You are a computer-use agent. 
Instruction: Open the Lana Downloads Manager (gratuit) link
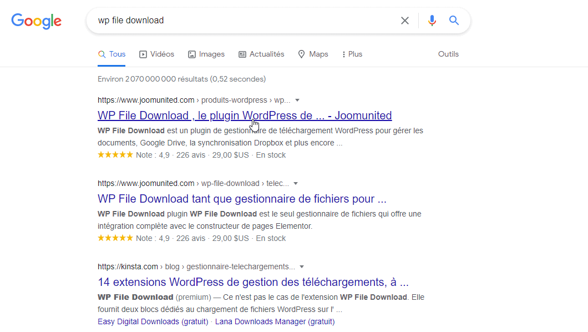[x=275, y=322]
